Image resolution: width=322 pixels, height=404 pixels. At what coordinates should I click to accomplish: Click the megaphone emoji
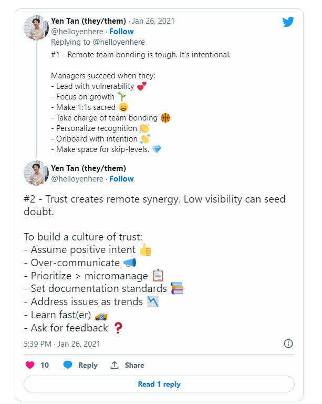click(x=130, y=262)
